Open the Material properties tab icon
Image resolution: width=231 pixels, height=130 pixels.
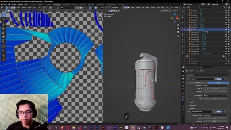pyautogui.click(x=183, y=114)
